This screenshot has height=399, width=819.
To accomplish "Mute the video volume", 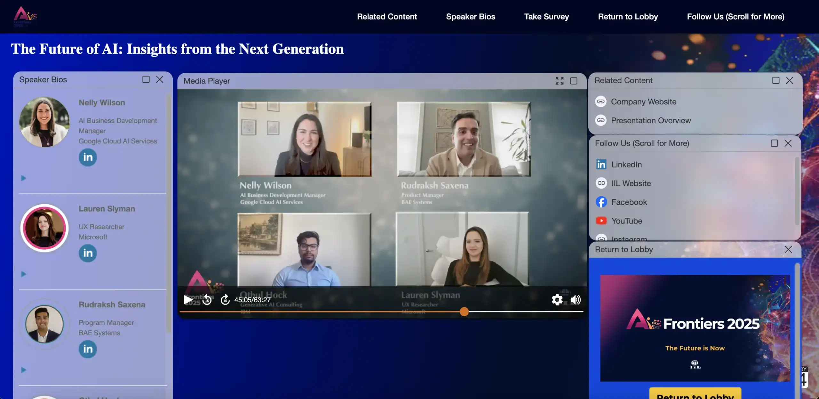I will [x=576, y=300].
